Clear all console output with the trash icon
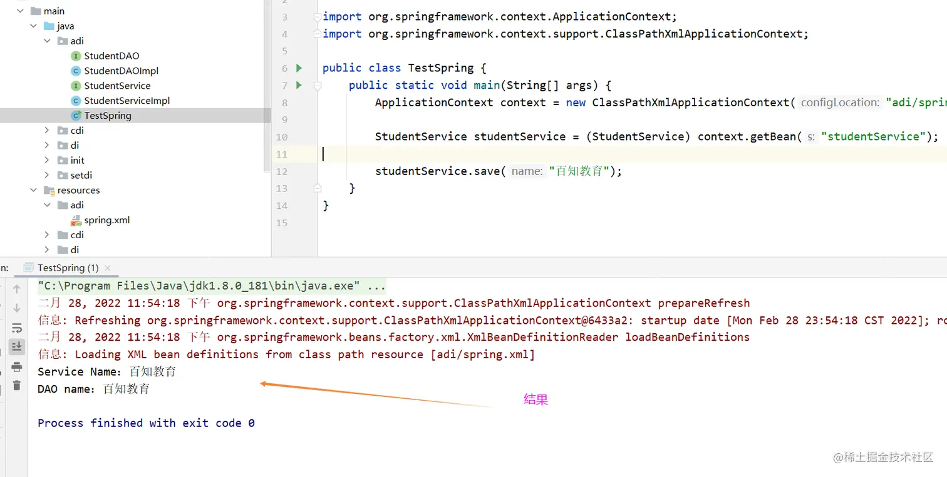The image size is (947, 477). pyautogui.click(x=17, y=385)
